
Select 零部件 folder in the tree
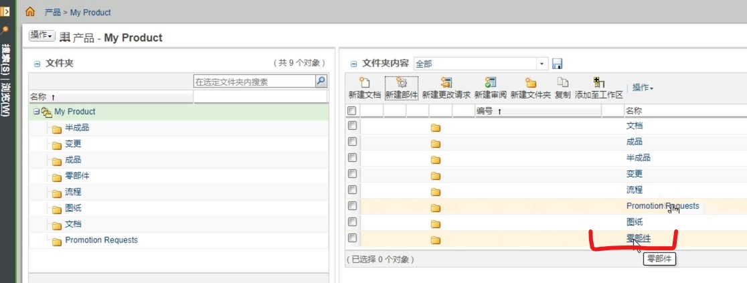pos(77,176)
